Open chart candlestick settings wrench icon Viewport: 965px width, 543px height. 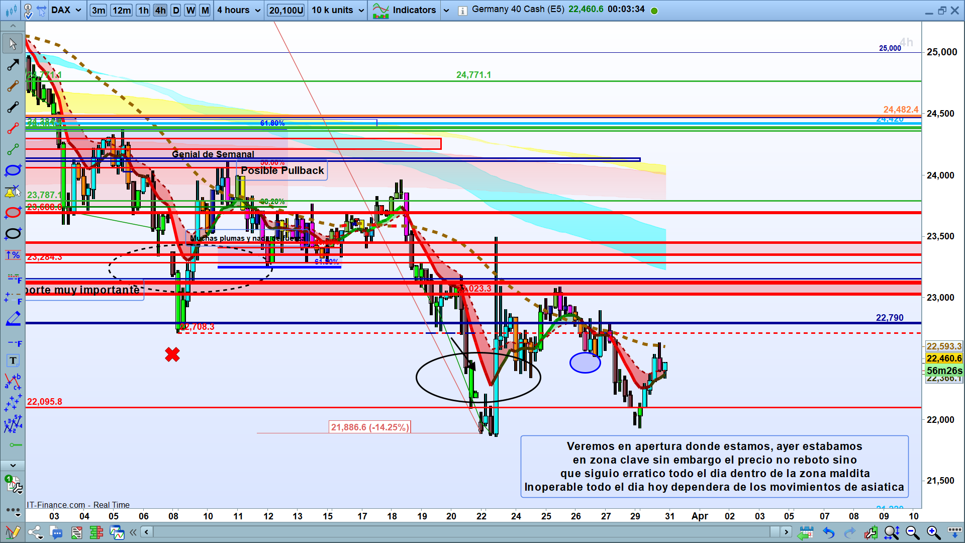871,532
